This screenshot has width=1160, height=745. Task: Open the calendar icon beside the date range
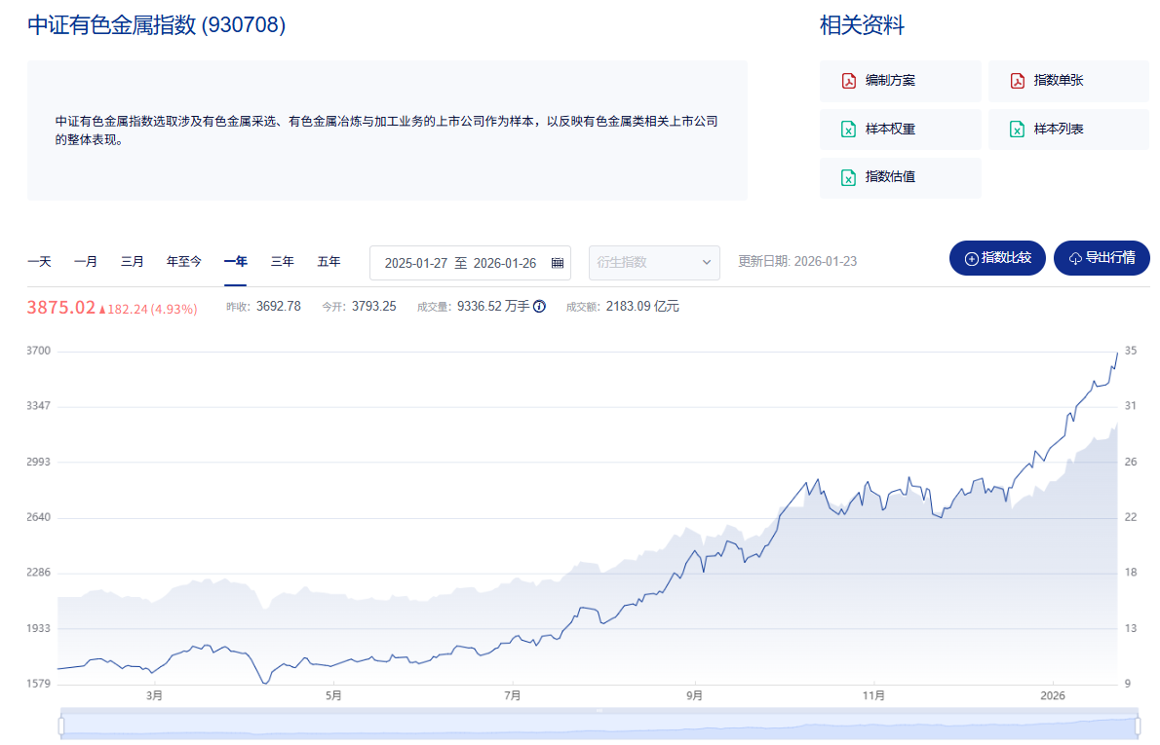(x=556, y=262)
